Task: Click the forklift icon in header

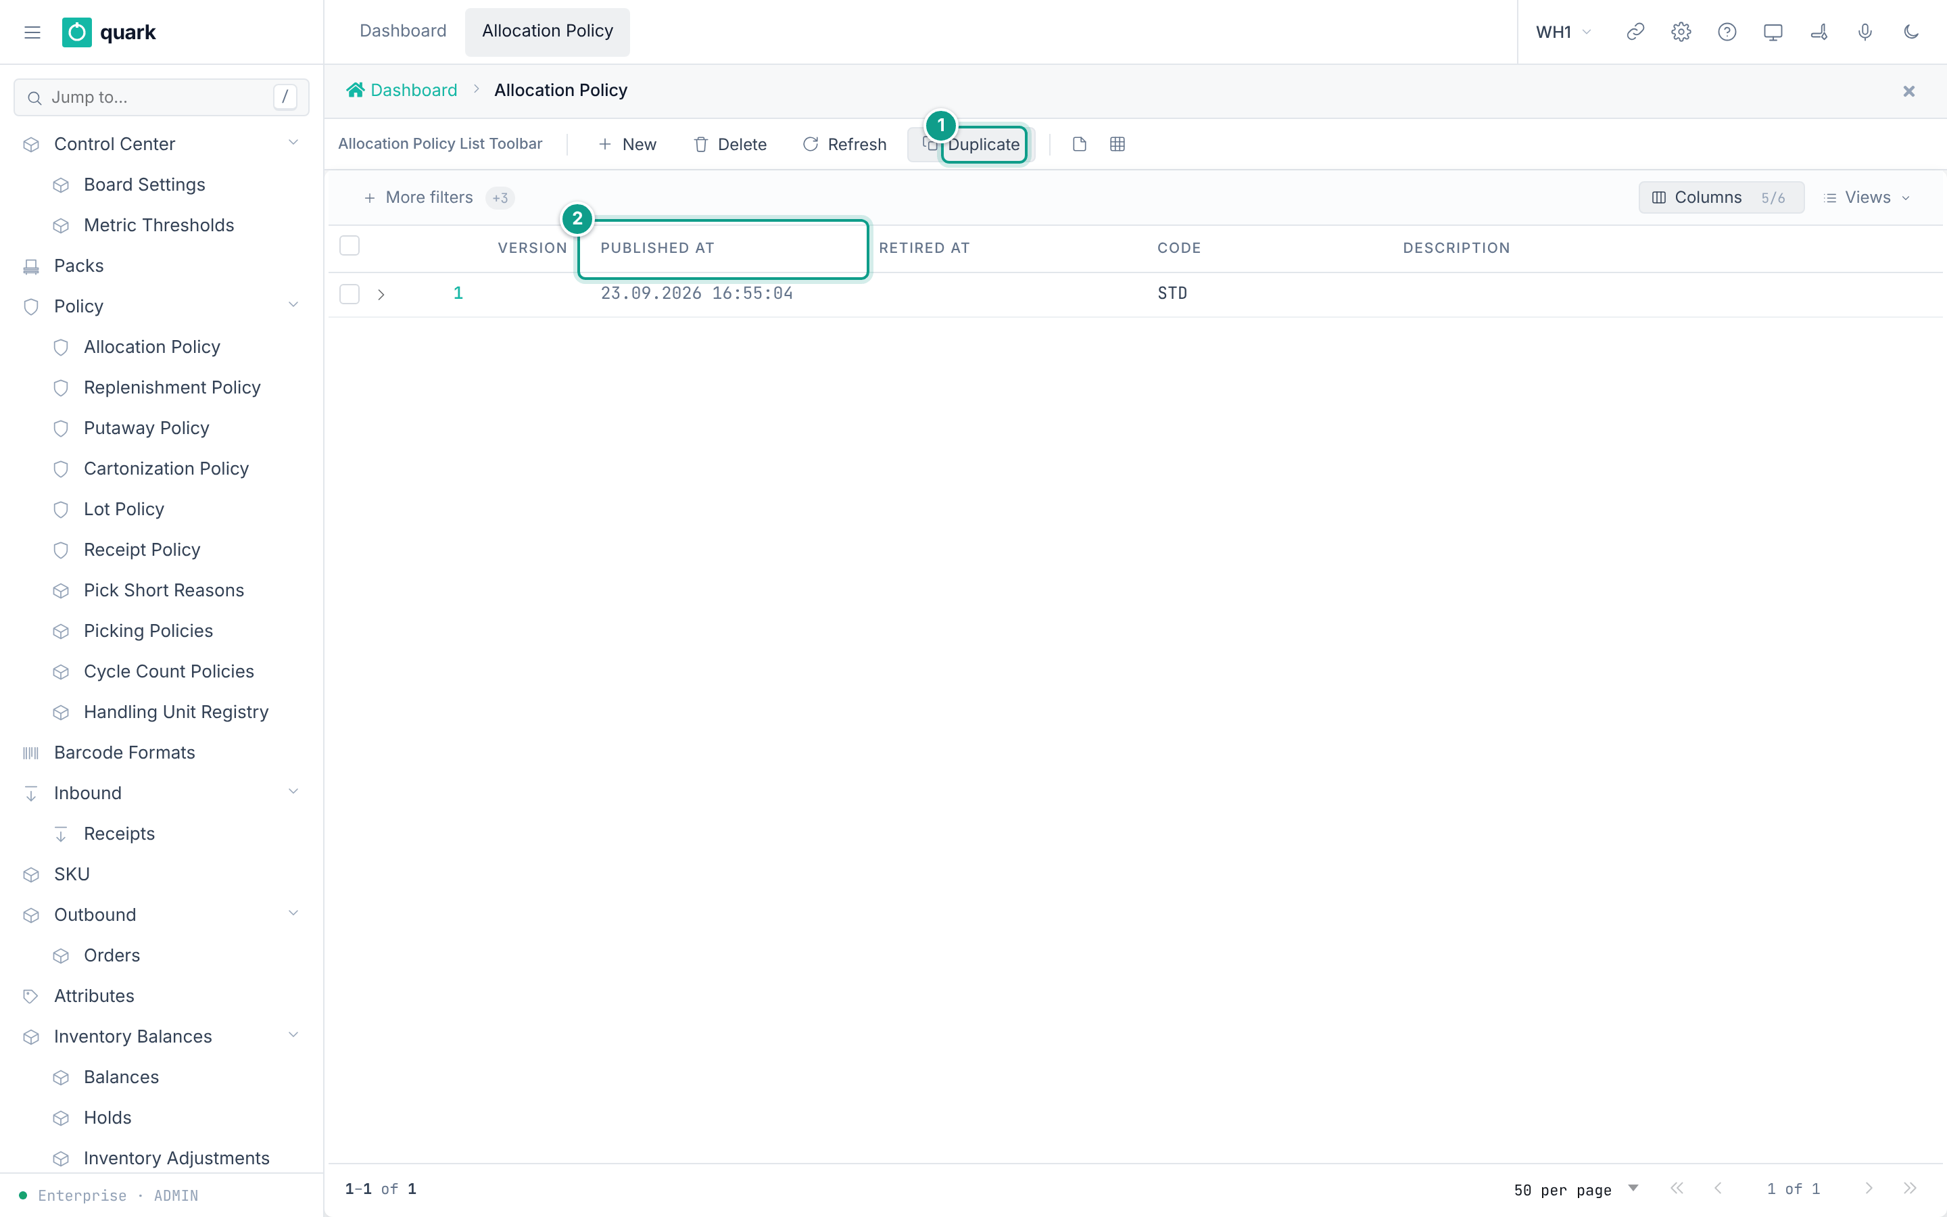Action: 1819,32
